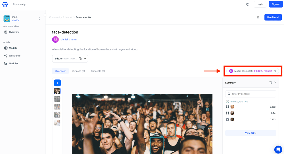Click the blue add image plus icon

click(57, 83)
